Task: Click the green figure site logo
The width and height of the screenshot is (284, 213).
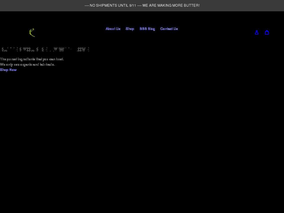Action: click(32, 33)
